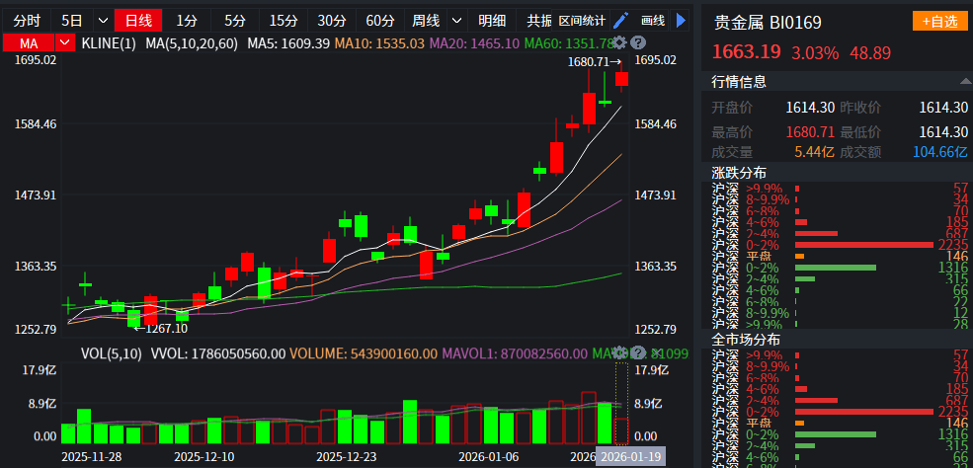Select the 15分 timeframe
This screenshot has width=973, height=468.
(283, 20)
